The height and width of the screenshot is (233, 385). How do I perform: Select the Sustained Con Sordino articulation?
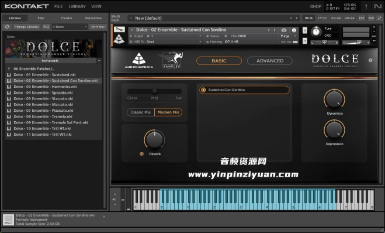coord(244,90)
